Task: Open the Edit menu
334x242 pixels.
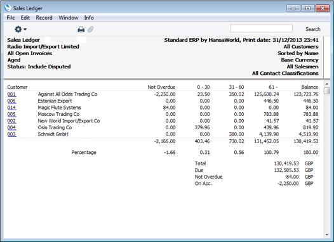Action: [x=25, y=18]
